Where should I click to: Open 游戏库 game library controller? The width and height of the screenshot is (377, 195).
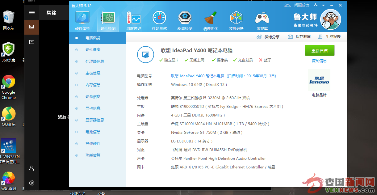click(x=262, y=21)
